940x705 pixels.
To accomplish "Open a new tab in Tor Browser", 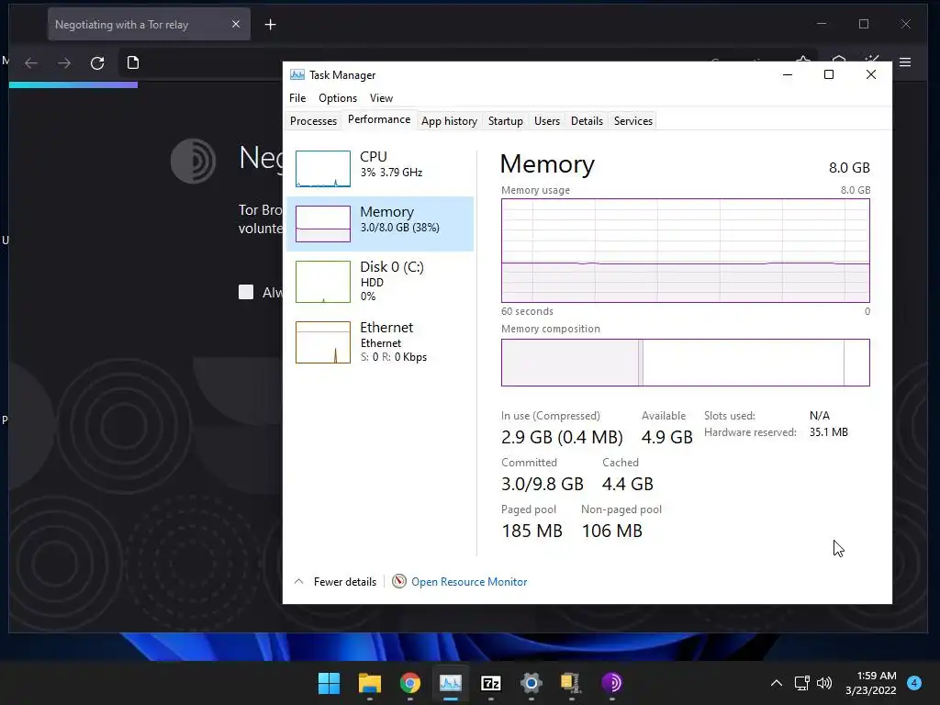I will click(x=271, y=25).
